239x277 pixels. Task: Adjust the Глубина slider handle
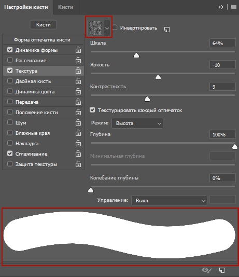pyautogui.click(x=235, y=146)
